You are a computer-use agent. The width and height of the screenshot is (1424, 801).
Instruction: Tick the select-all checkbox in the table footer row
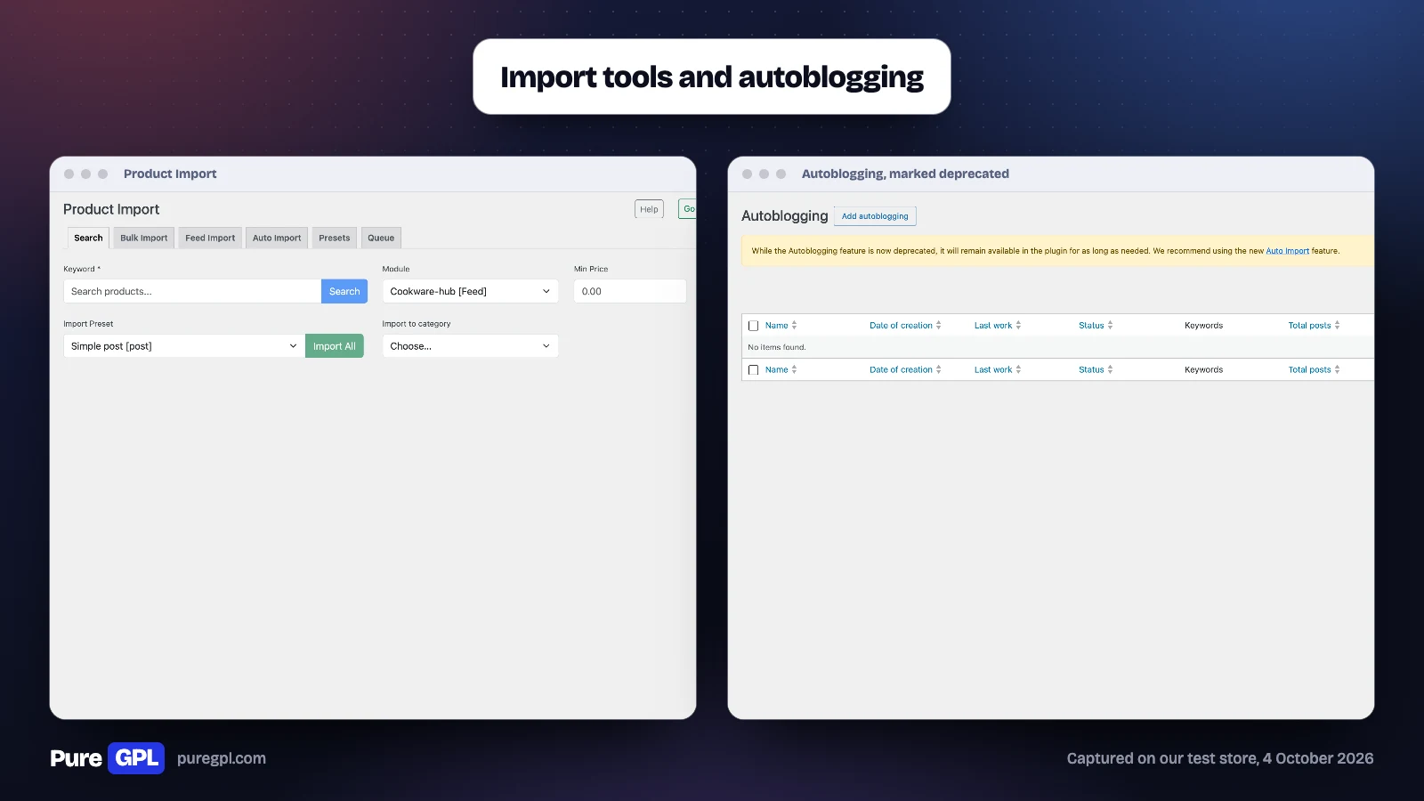(x=754, y=370)
